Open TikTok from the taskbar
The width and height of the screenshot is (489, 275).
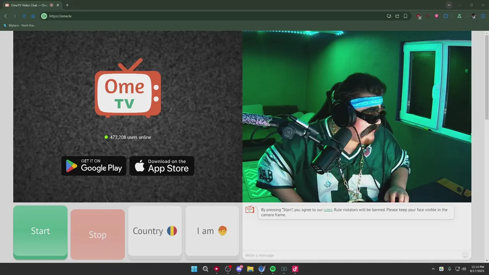(x=295, y=269)
